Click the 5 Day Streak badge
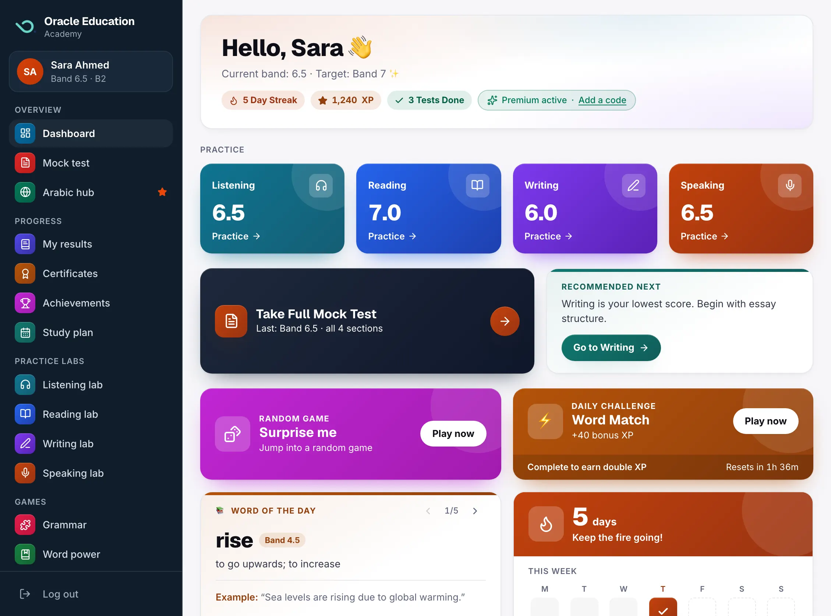 point(263,100)
